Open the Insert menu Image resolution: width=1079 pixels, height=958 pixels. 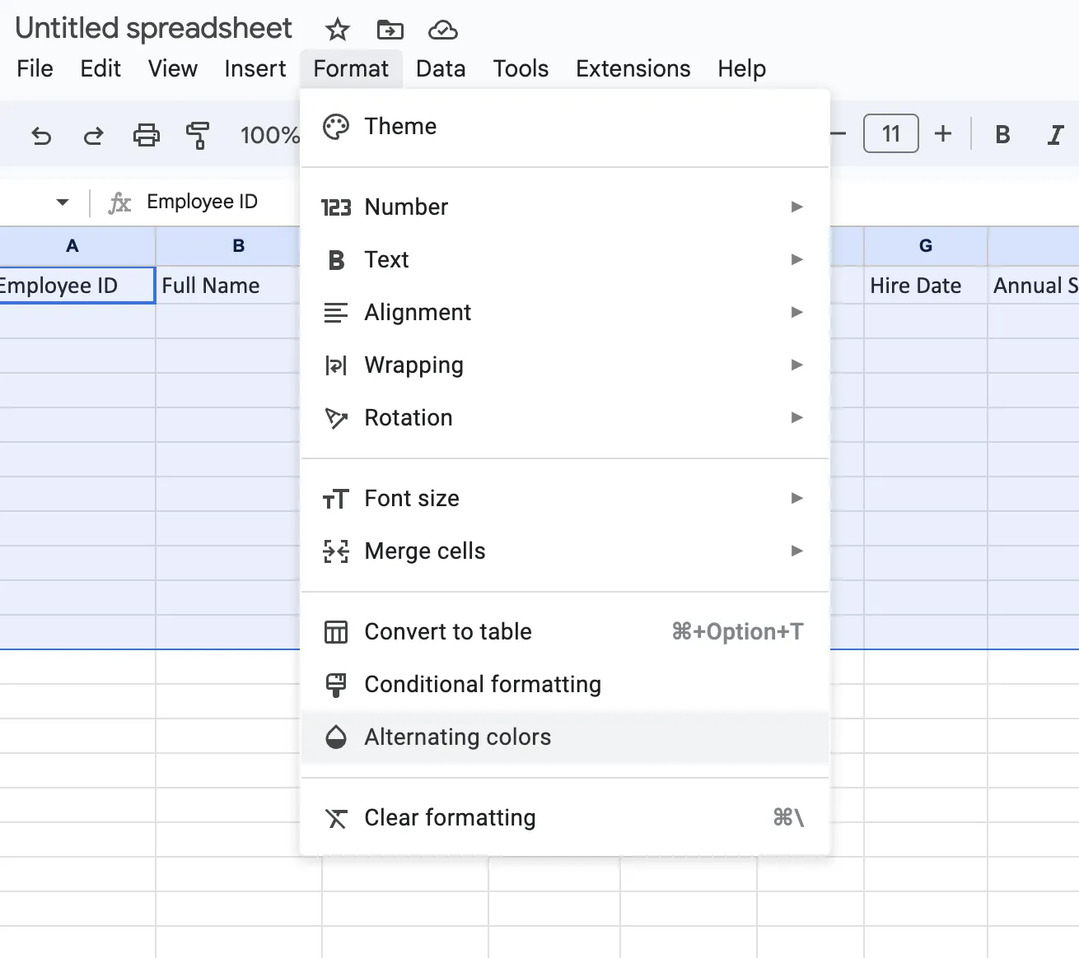(x=255, y=68)
